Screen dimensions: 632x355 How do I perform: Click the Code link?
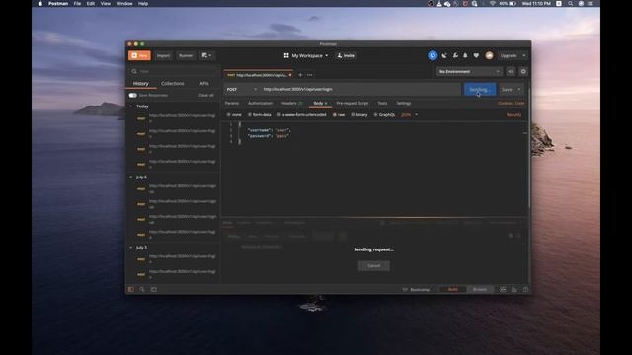tap(520, 103)
